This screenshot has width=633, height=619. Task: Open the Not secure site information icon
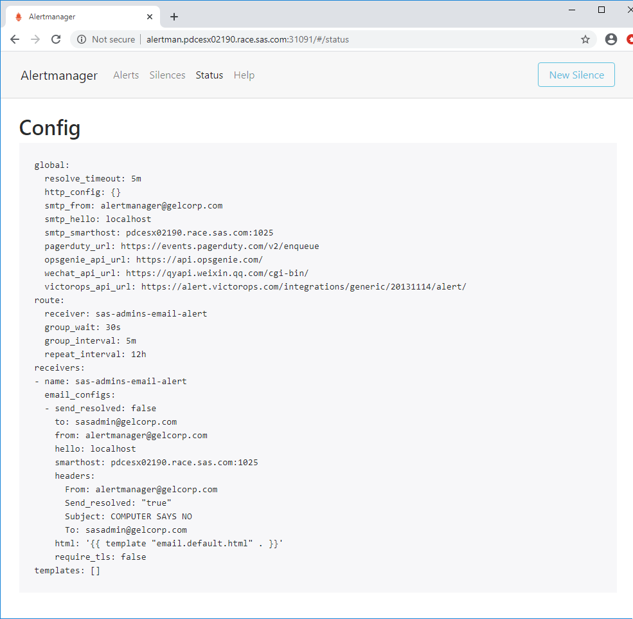coord(82,39)
